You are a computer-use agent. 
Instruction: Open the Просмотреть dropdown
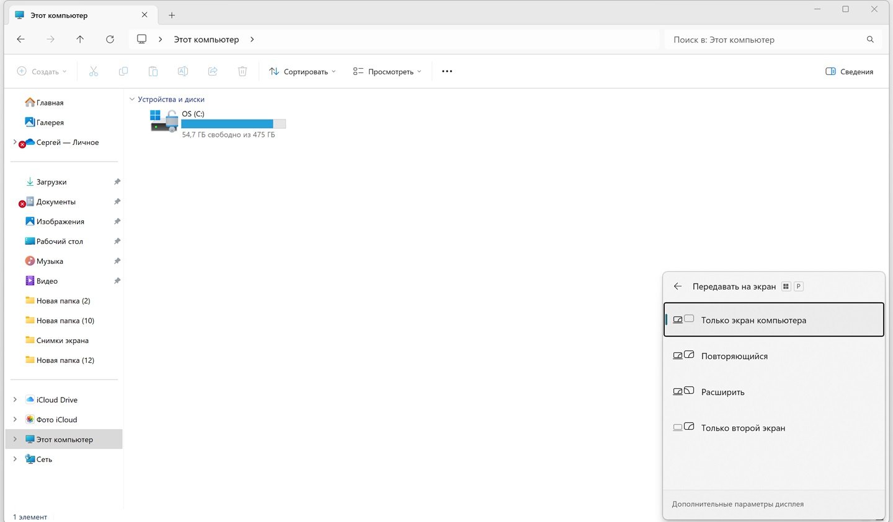click(388, 71)
